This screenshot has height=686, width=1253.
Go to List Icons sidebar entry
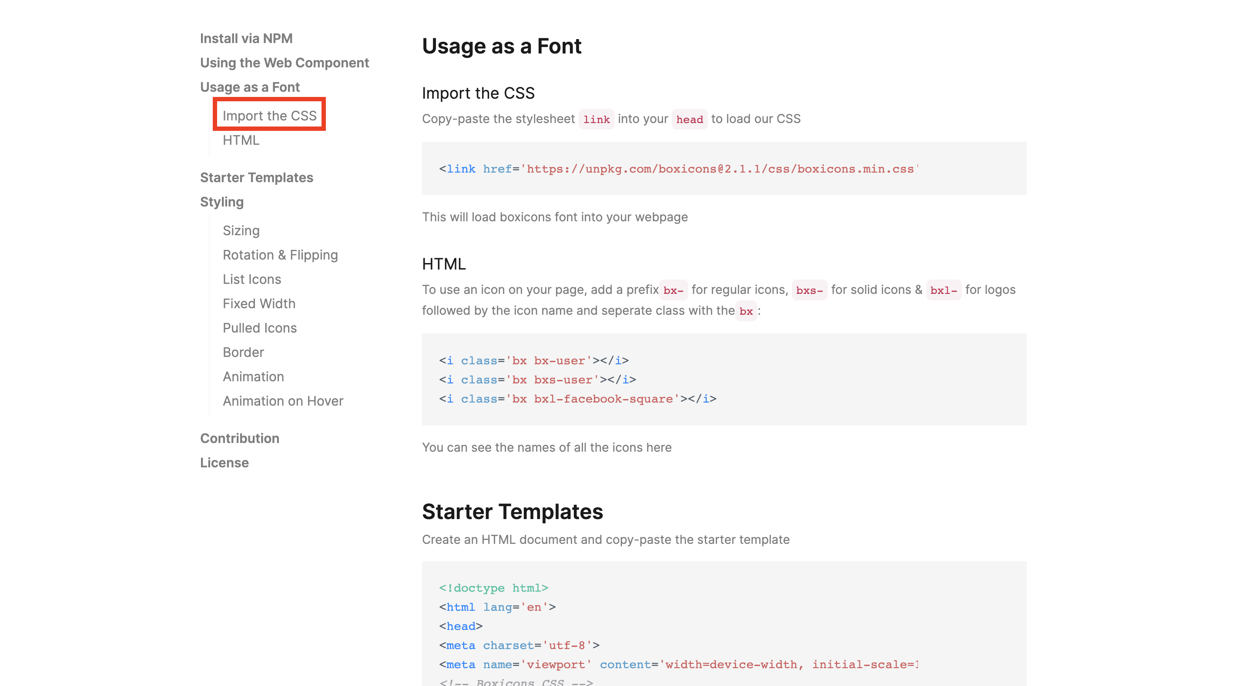(251, 279)
